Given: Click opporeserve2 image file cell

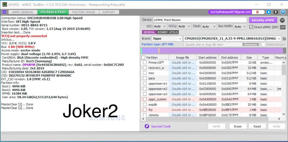Looking at the screenshot, I should coord(183,89).
